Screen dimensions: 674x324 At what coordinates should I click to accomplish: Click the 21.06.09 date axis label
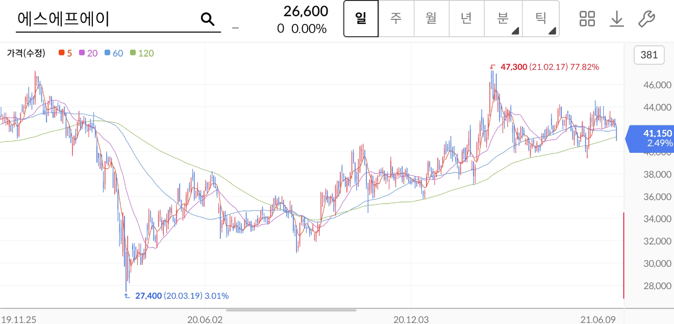598,319
